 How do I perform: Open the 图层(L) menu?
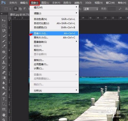coord(45,3)
